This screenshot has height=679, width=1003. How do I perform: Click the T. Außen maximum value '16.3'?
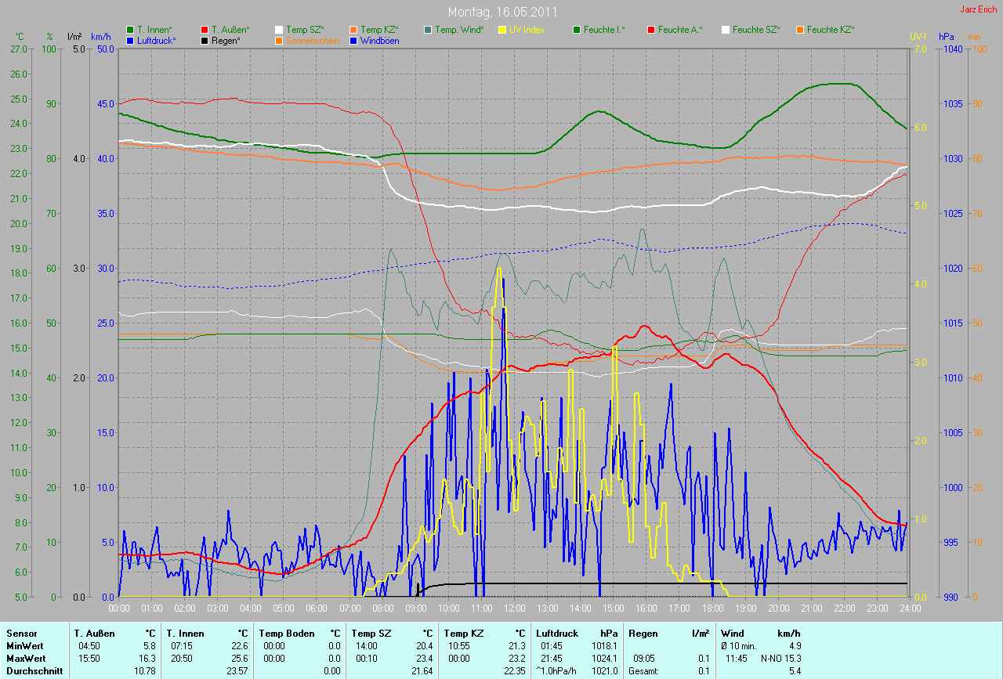point(147,659)
